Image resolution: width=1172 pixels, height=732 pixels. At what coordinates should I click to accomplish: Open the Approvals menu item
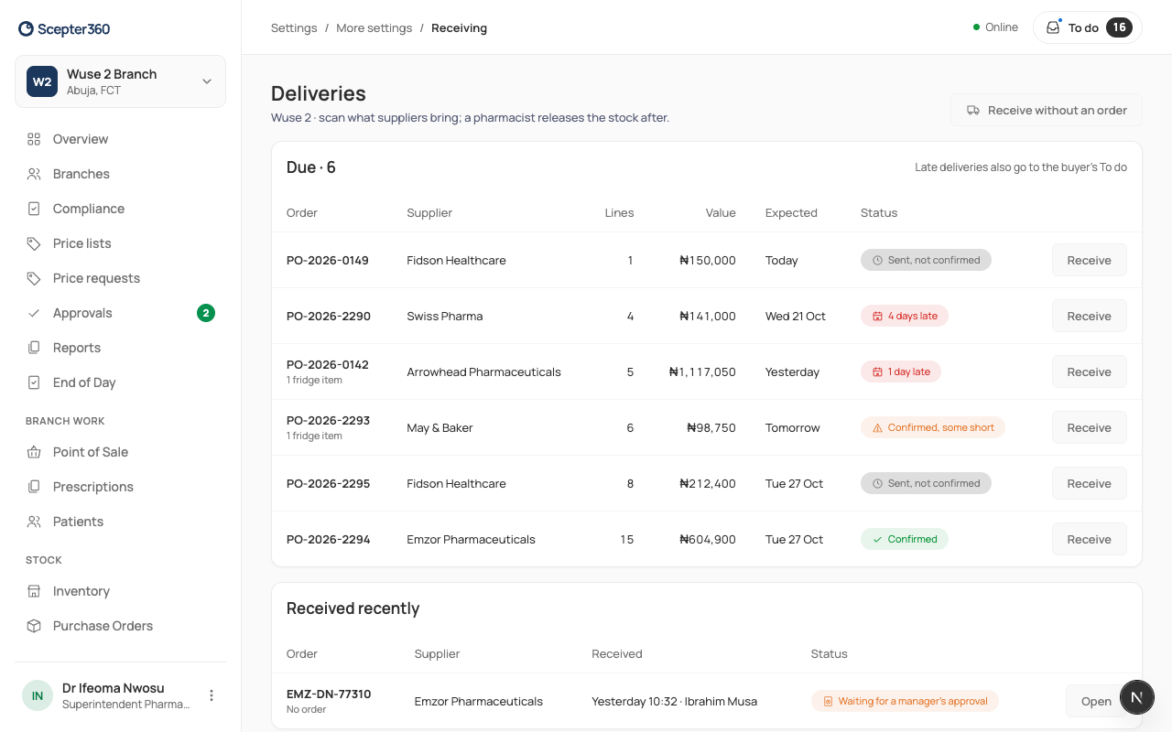(x=120, y=313)
